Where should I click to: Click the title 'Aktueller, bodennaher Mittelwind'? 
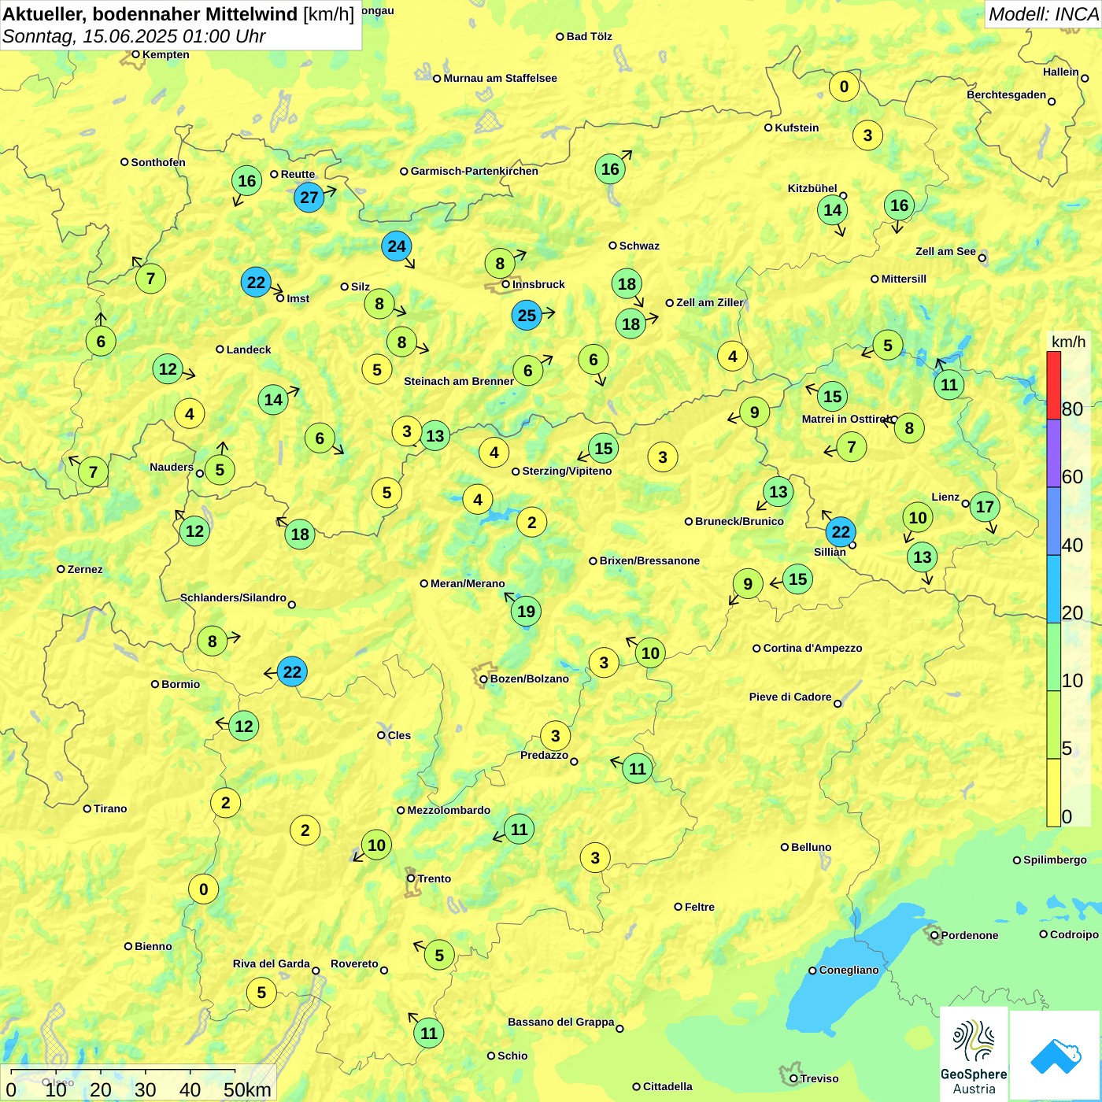(x=150, y=14)
